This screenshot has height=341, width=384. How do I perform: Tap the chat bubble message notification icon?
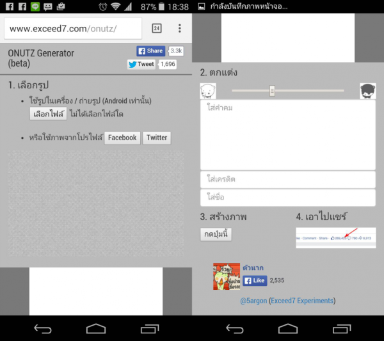click(x=48, y=6)
